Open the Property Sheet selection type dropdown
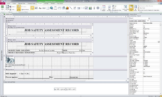This screenshot has width=162, height=97. tap(149, 18)
